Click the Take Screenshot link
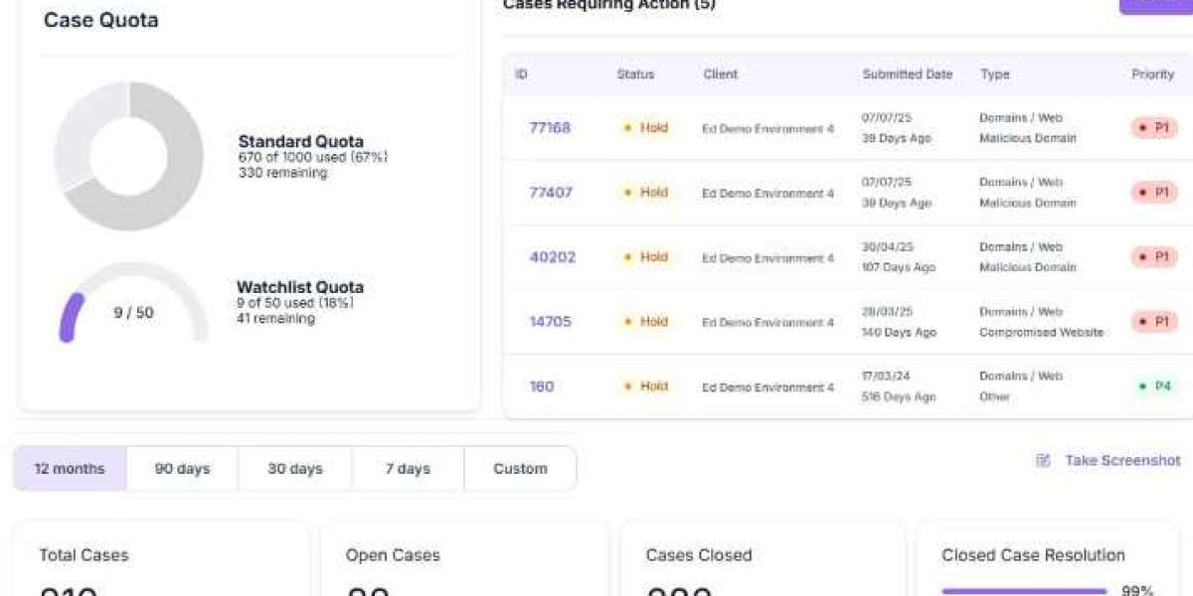Screen dimensions: 1193x596 click(x=1122, y=461)
